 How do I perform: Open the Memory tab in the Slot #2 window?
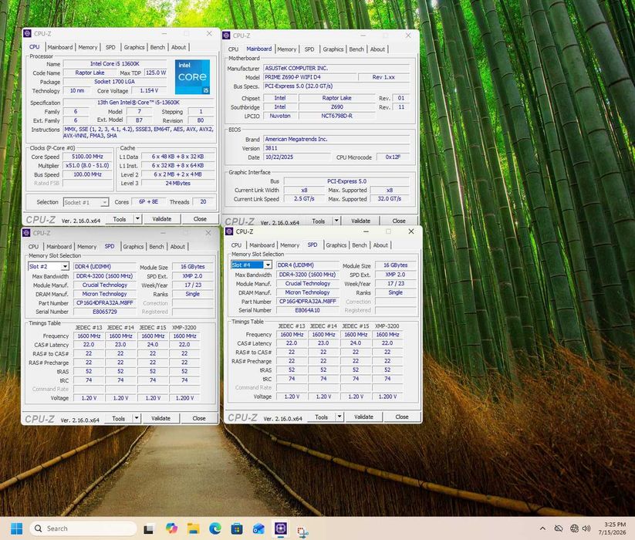pos(86,247)
